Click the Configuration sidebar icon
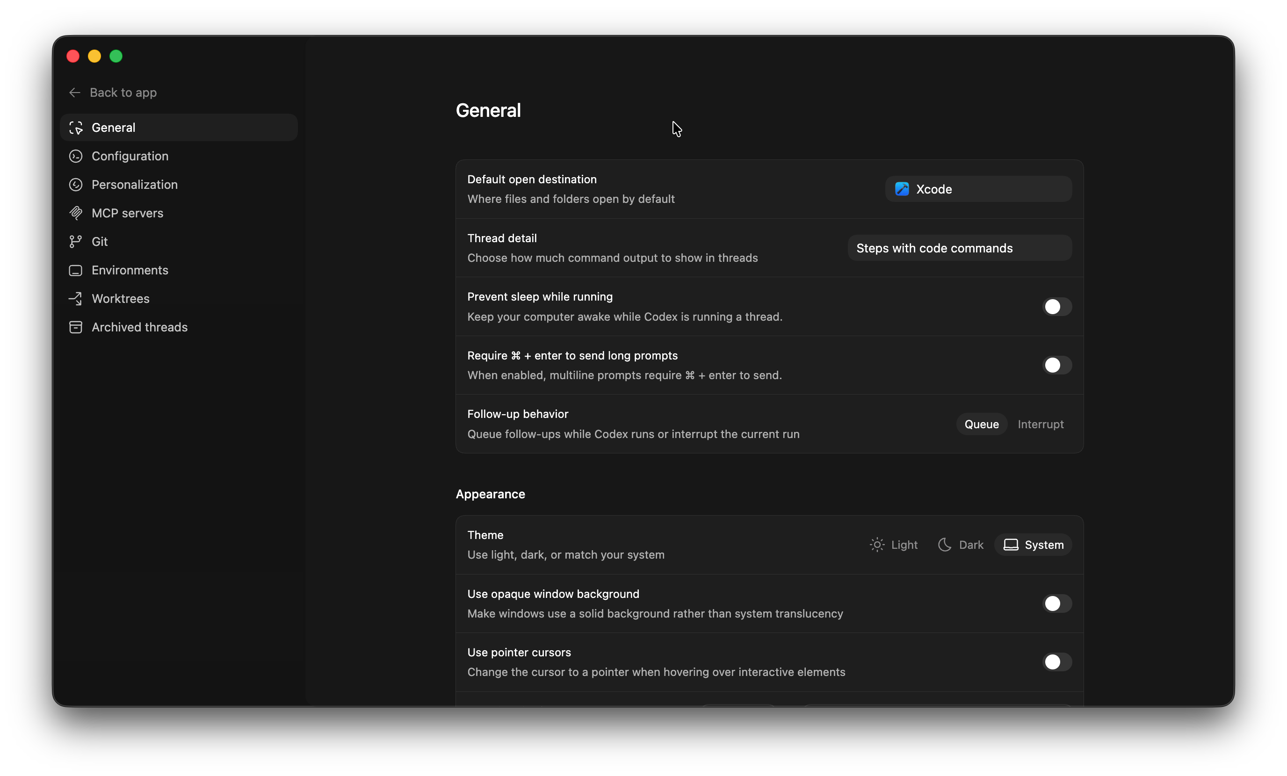Viewport: 1287px width, 776px height. point(76,156)
